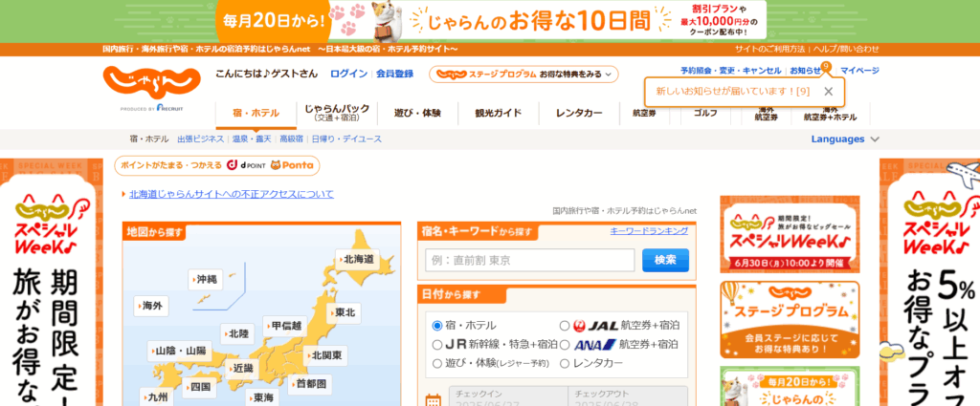Open the キーワードランキング link
The width and height of the screenshot is (980, 406).
coord(649,231)
